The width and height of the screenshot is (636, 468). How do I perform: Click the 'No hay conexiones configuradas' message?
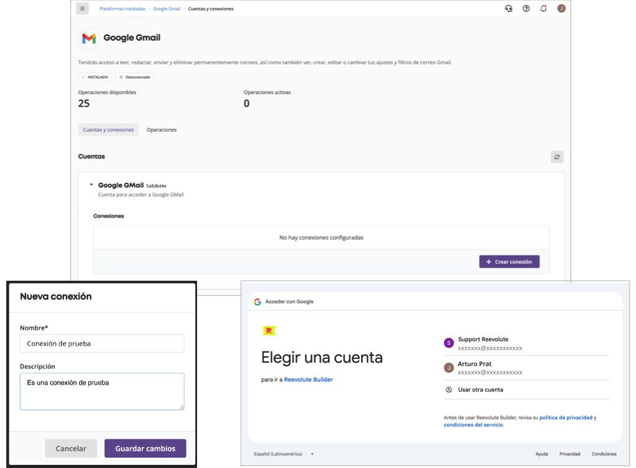321,238
